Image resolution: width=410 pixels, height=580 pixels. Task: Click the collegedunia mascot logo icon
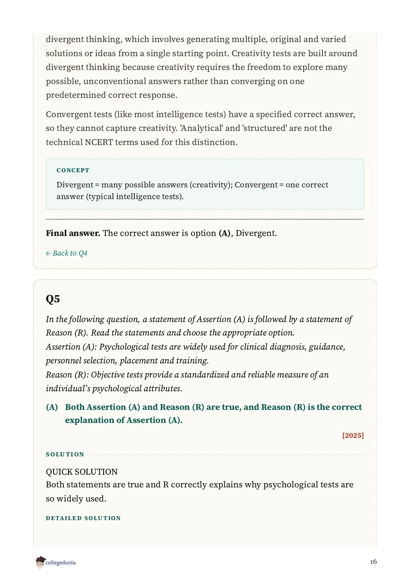(40, 562)
